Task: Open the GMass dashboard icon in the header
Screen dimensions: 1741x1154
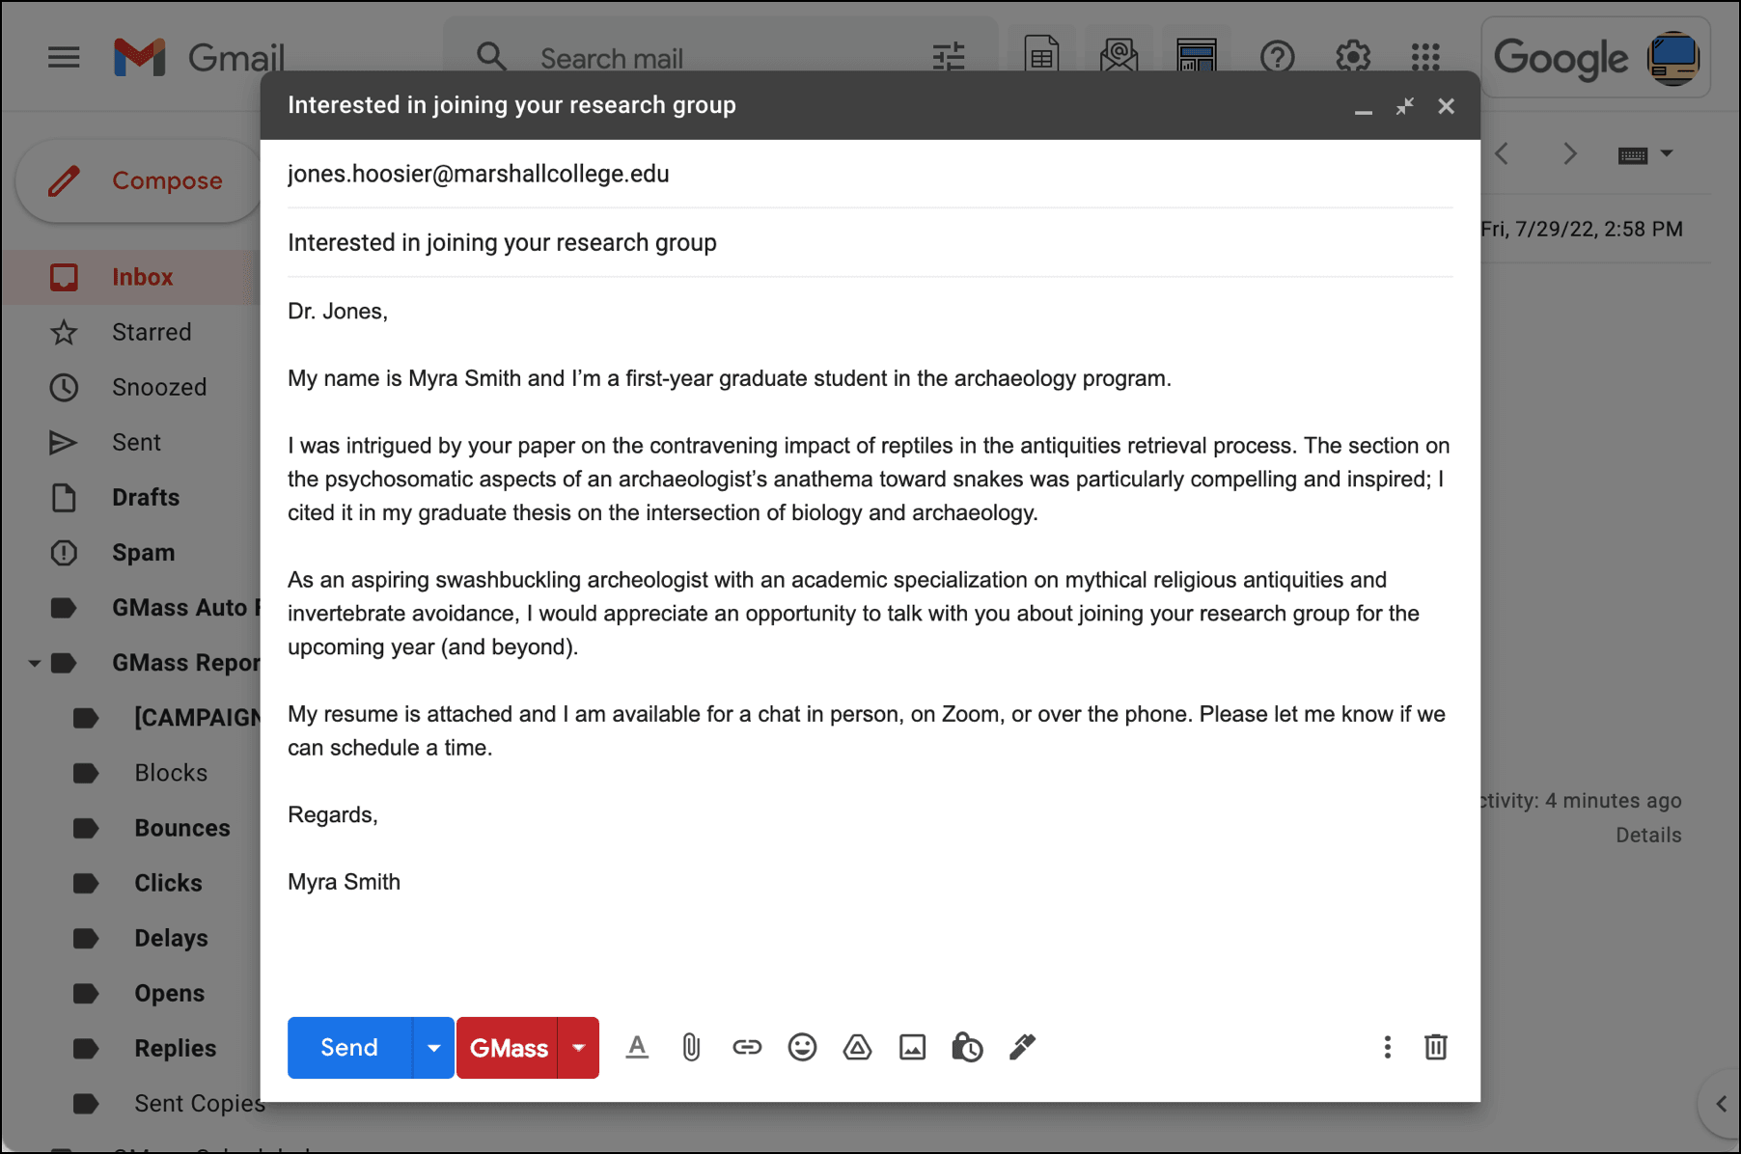Action: pyautogui.click(x=1195, y=57)
